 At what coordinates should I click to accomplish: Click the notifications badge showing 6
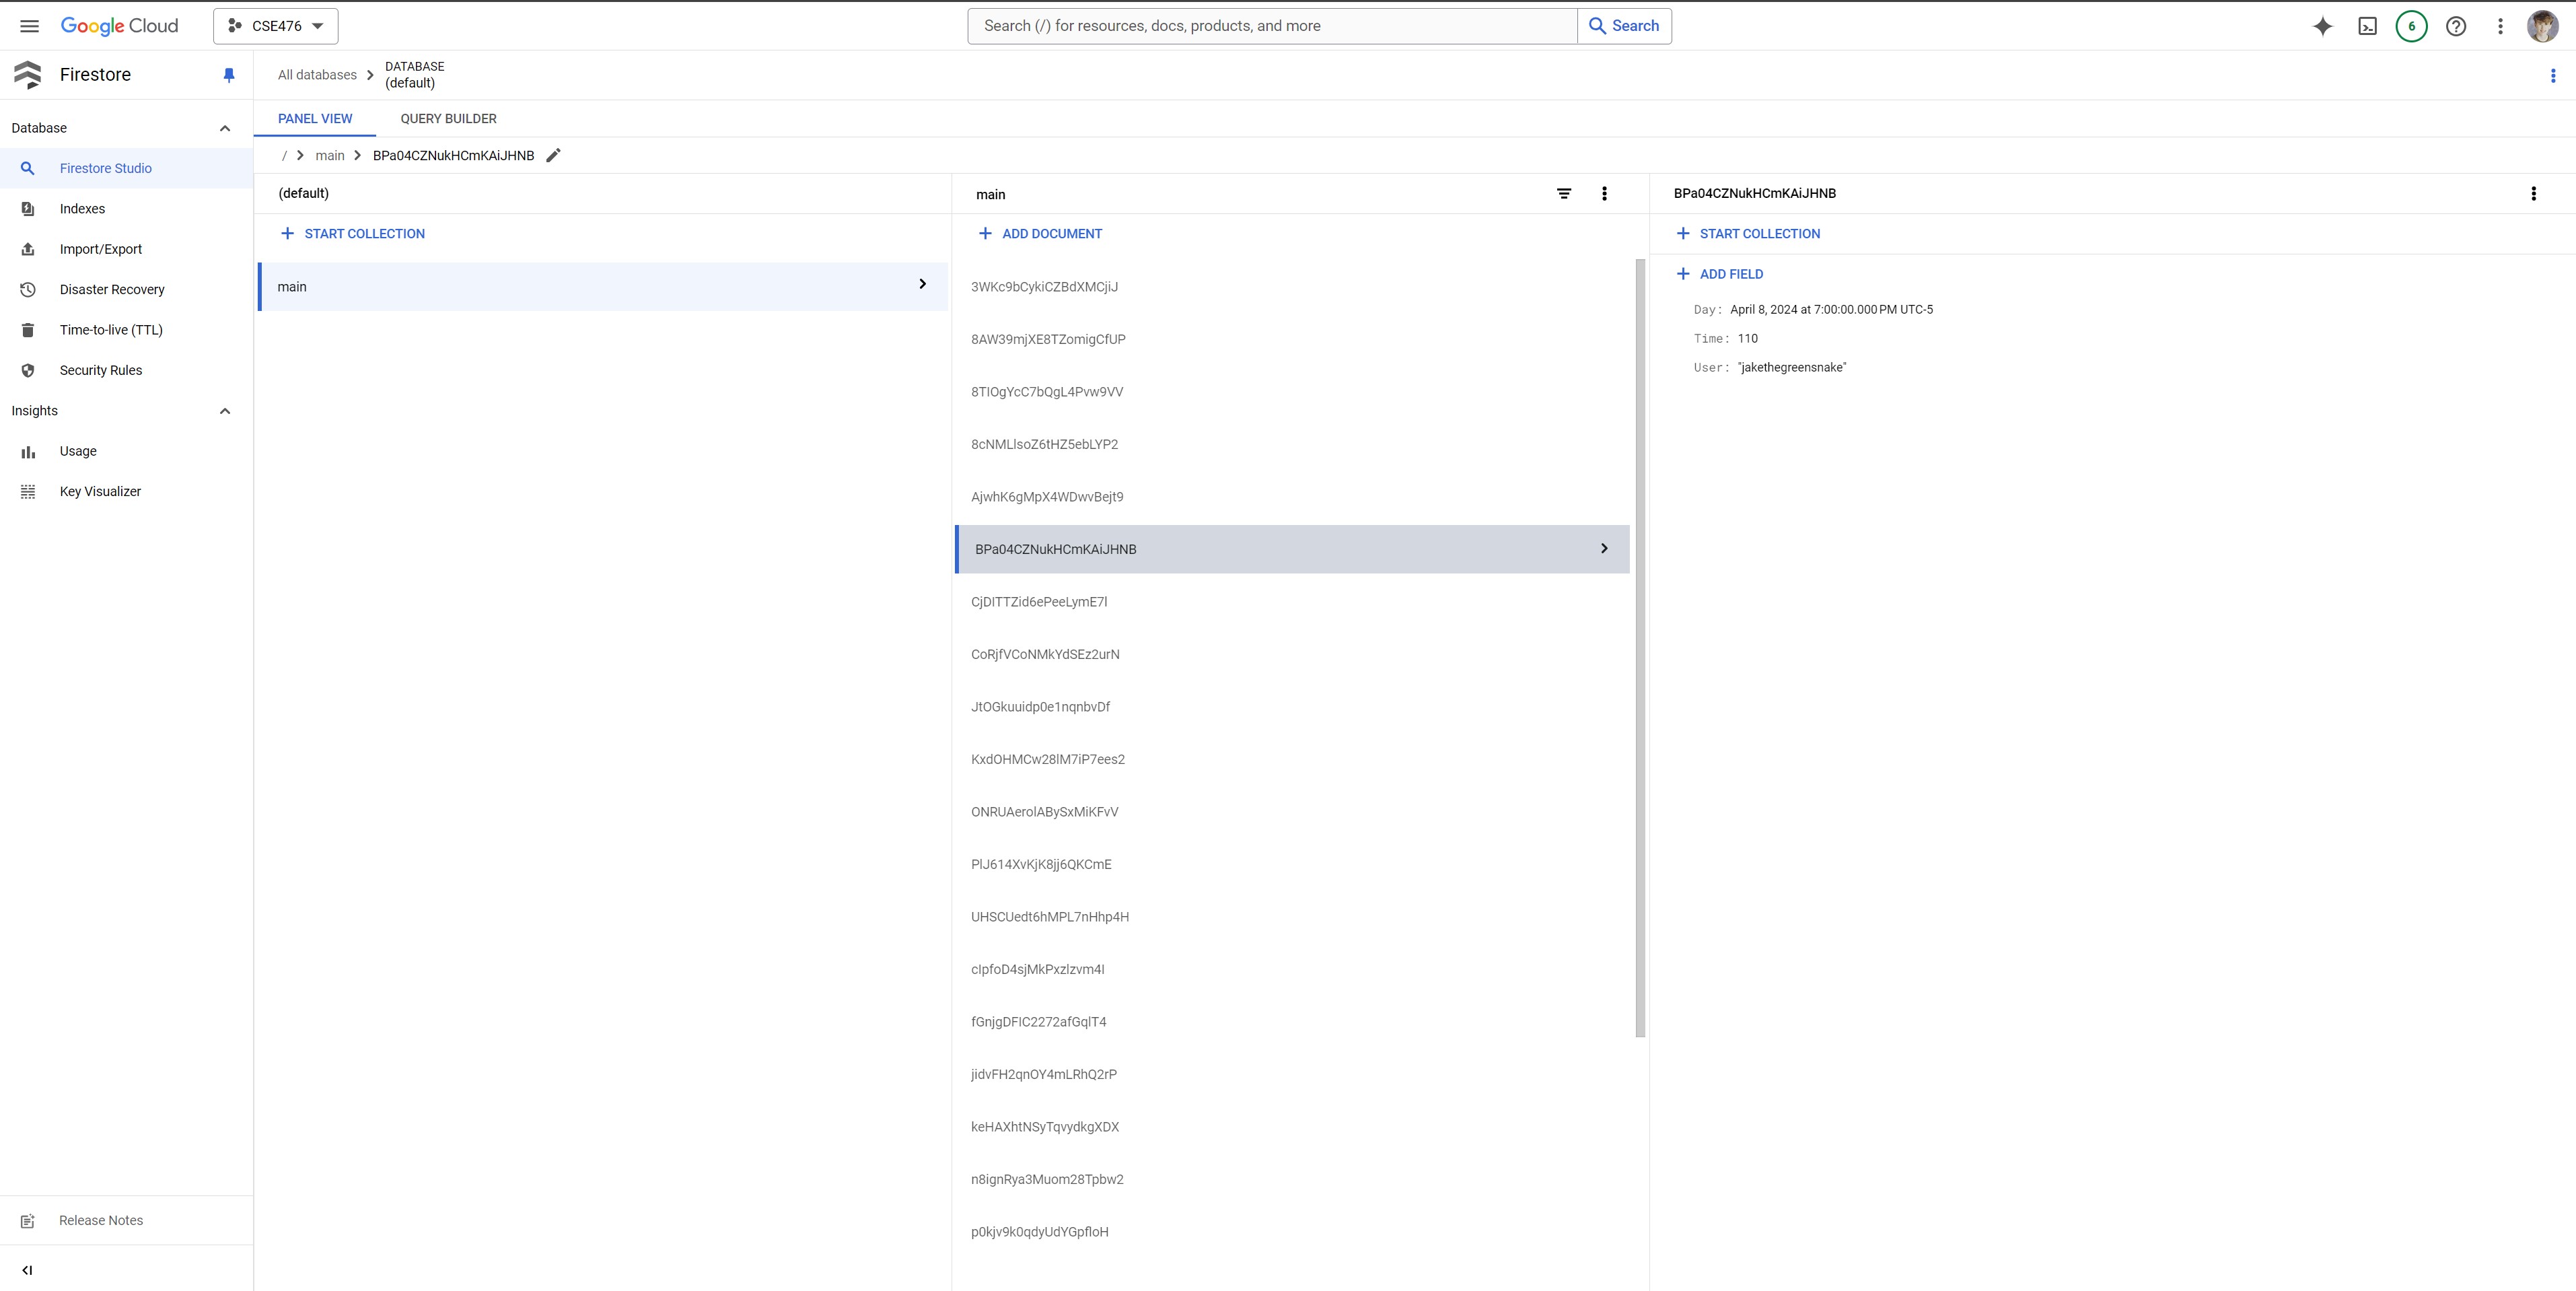[2411, 27]
